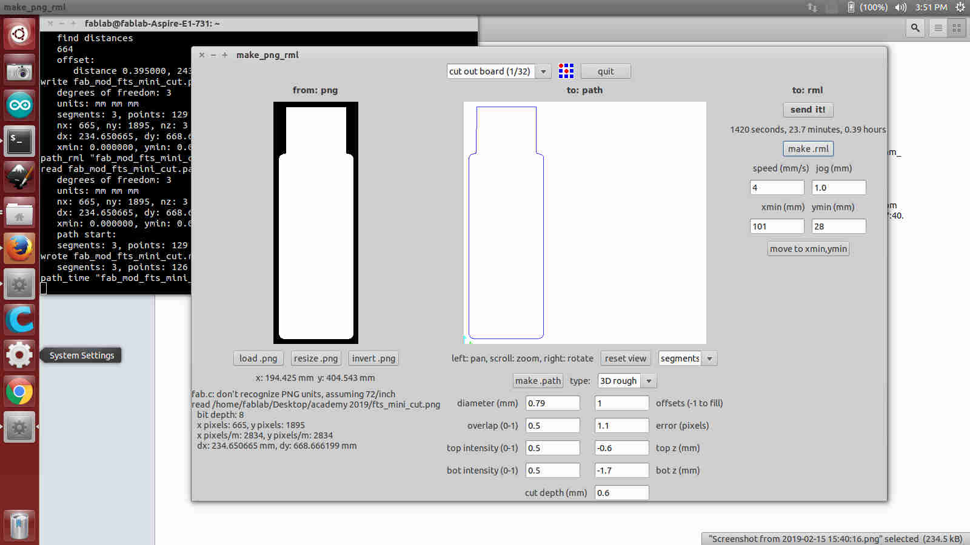The image size is (970, 545).
Task: Click the ymin (mm) field showing 28
Action: [x=839, y=226]
